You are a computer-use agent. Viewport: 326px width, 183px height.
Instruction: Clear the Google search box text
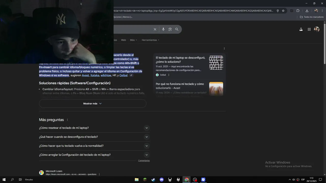tap(155, 29)
